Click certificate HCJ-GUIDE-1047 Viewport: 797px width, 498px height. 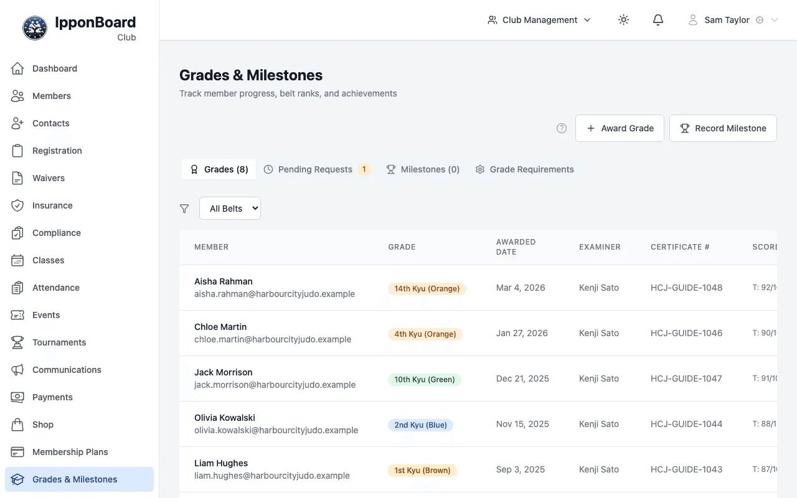[686, 378]
